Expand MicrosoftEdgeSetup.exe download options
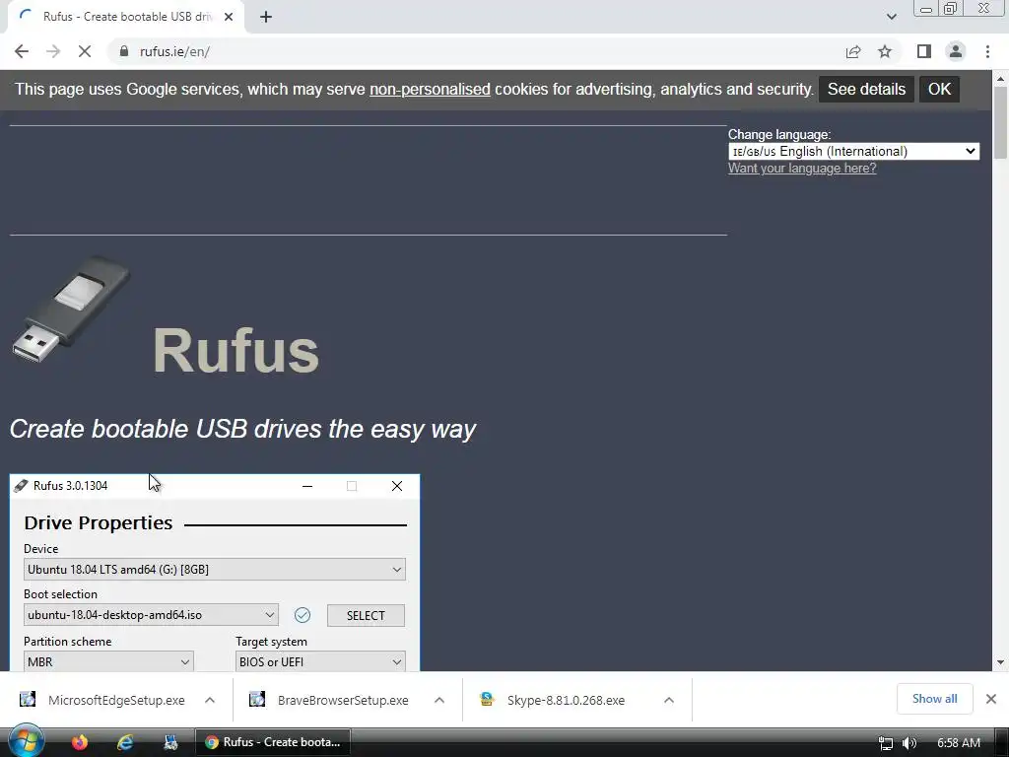 (x=210, y=701)
